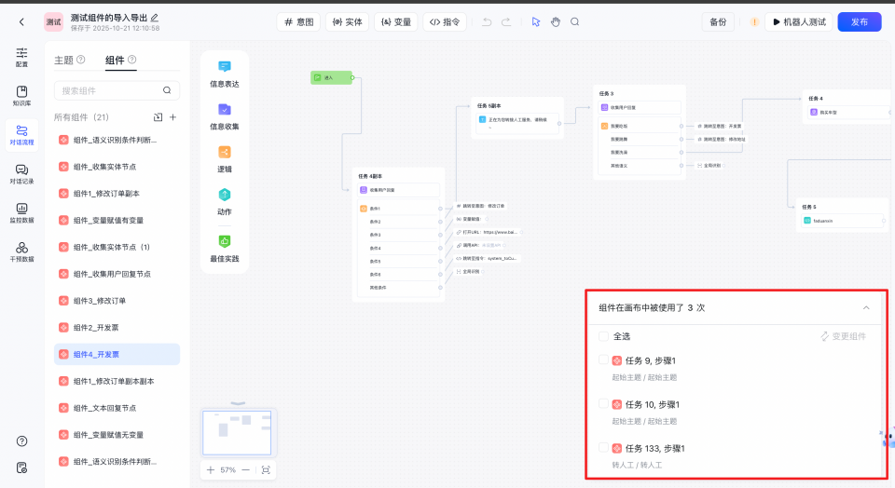895x488 pixels.
Task: Check the box for 任务 9, 步骤1
Action: click(603, 360)
